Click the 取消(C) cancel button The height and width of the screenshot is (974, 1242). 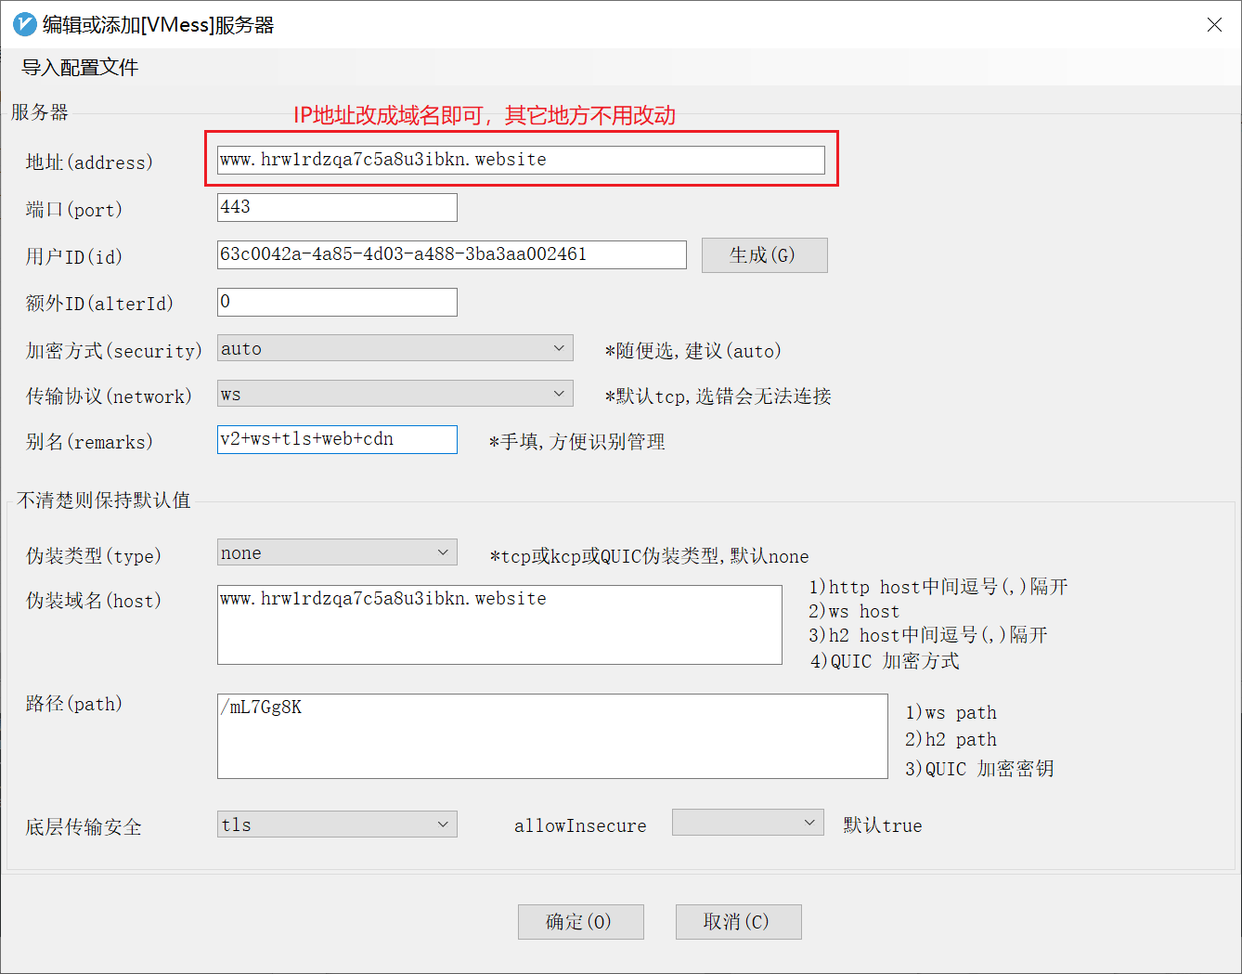coord(738,922)
